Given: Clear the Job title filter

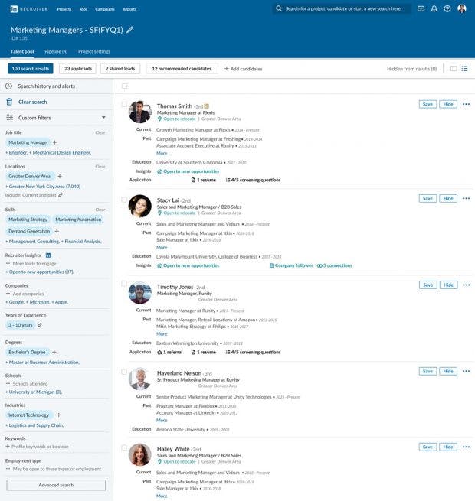Looking at the screenshot, I should pos(100,132).
